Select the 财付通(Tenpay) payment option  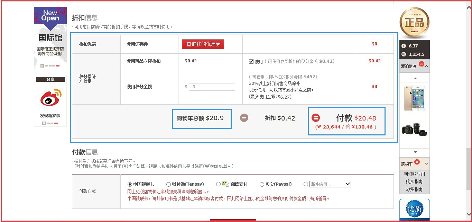pyautogui.click(x=169, y=184)
